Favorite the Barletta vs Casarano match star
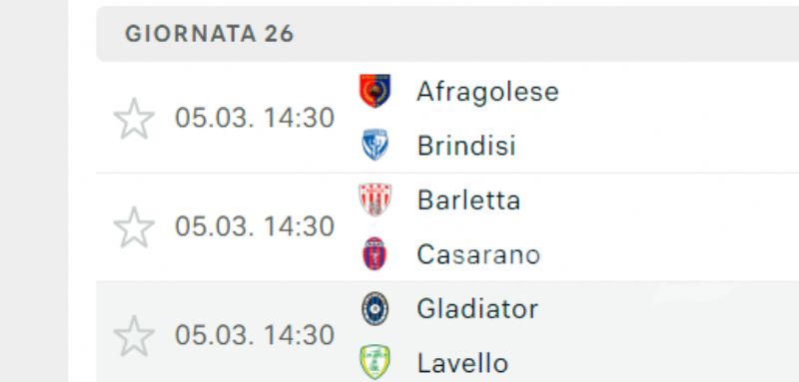 pos(134,227)
